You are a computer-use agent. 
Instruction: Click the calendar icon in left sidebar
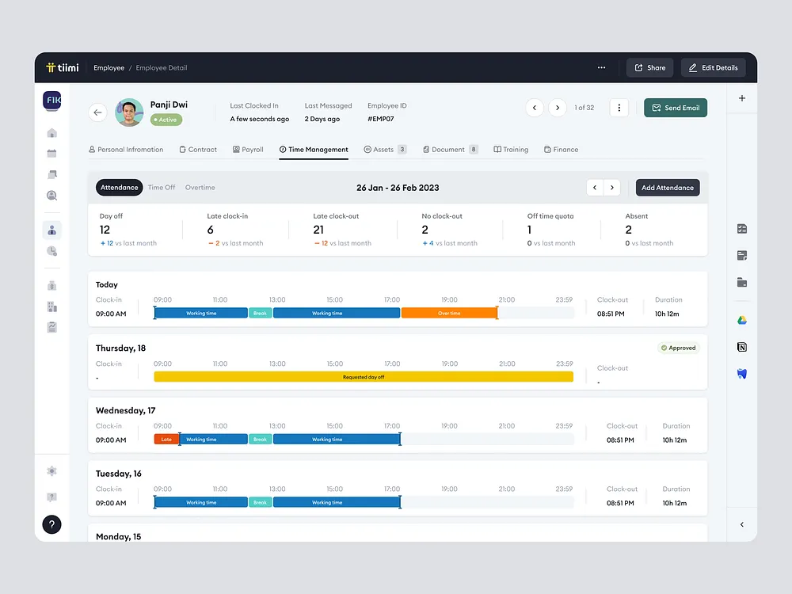51,153
